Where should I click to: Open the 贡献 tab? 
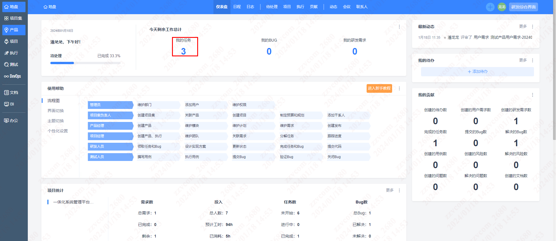[x=314, y=7]
